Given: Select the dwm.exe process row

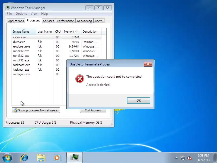Looking at the screenshot, I should tap(56, 42).
